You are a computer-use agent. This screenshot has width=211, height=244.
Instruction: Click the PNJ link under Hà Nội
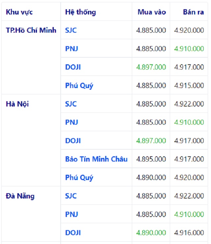click(72, 122)
